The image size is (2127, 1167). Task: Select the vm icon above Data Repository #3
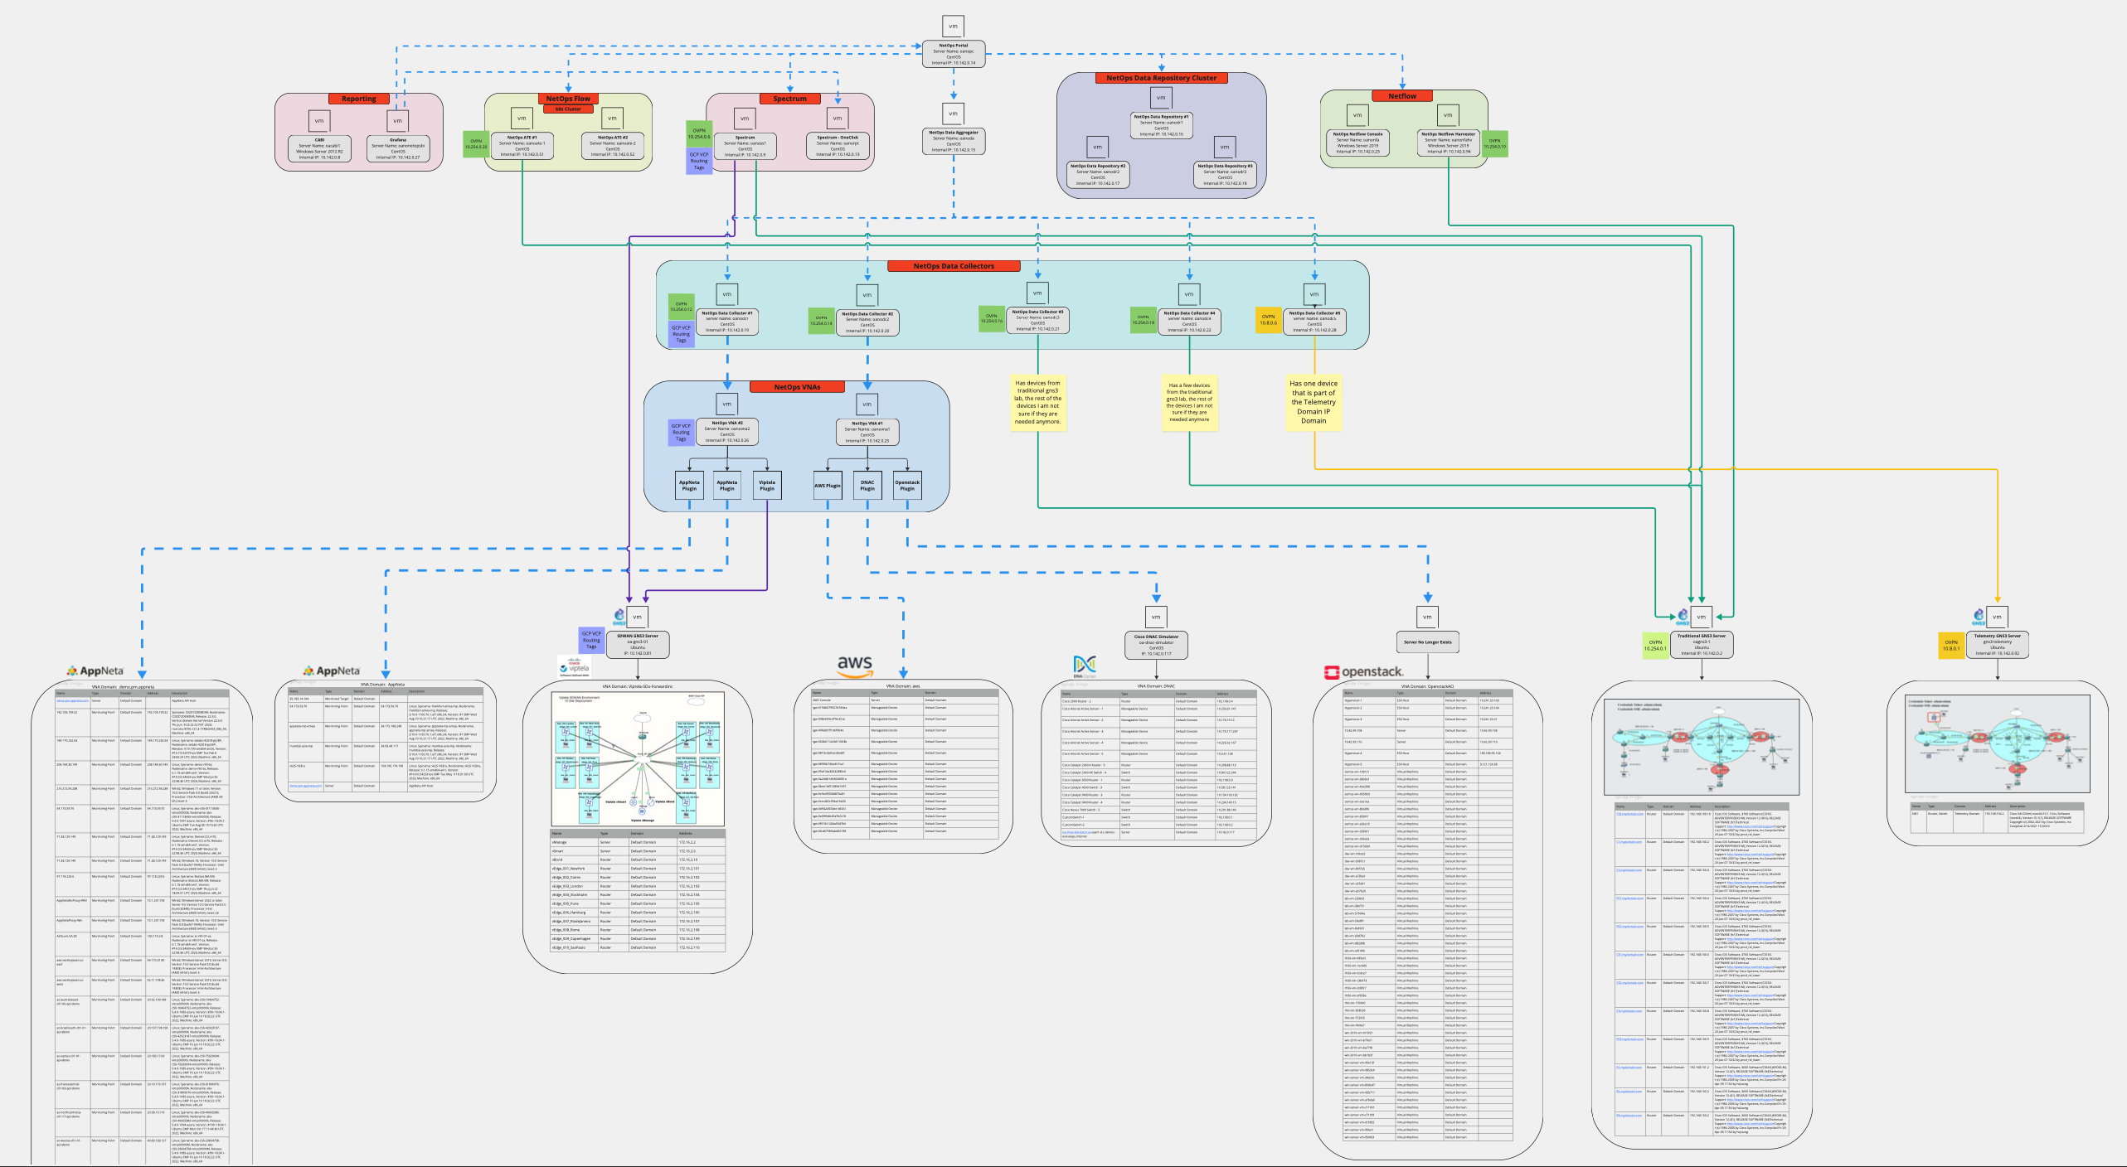coord(1225,148)
